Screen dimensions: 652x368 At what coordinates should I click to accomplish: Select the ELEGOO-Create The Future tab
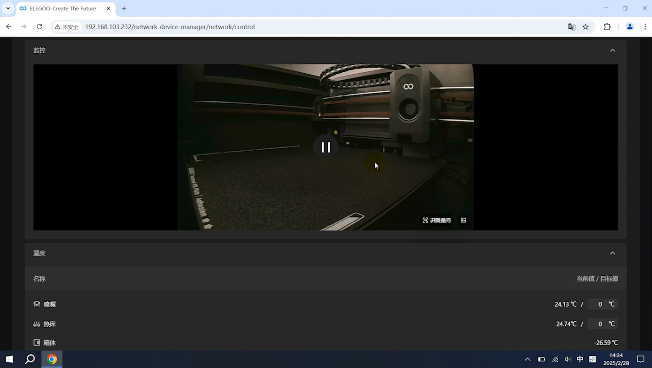click(63, 8)
